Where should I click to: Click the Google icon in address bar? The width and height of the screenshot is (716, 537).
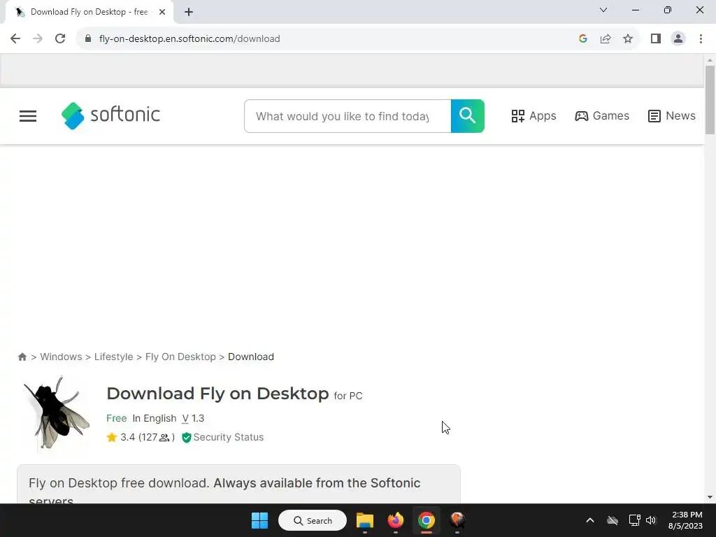pyautogui.click(x=582, y=39)
